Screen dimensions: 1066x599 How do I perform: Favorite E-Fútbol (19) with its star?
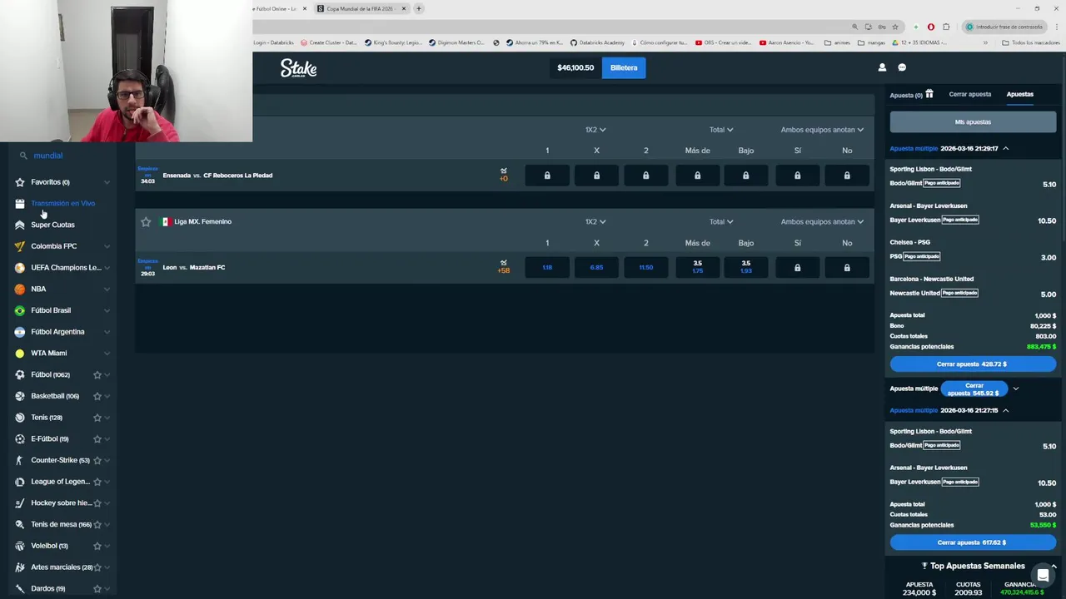point(97,439)
